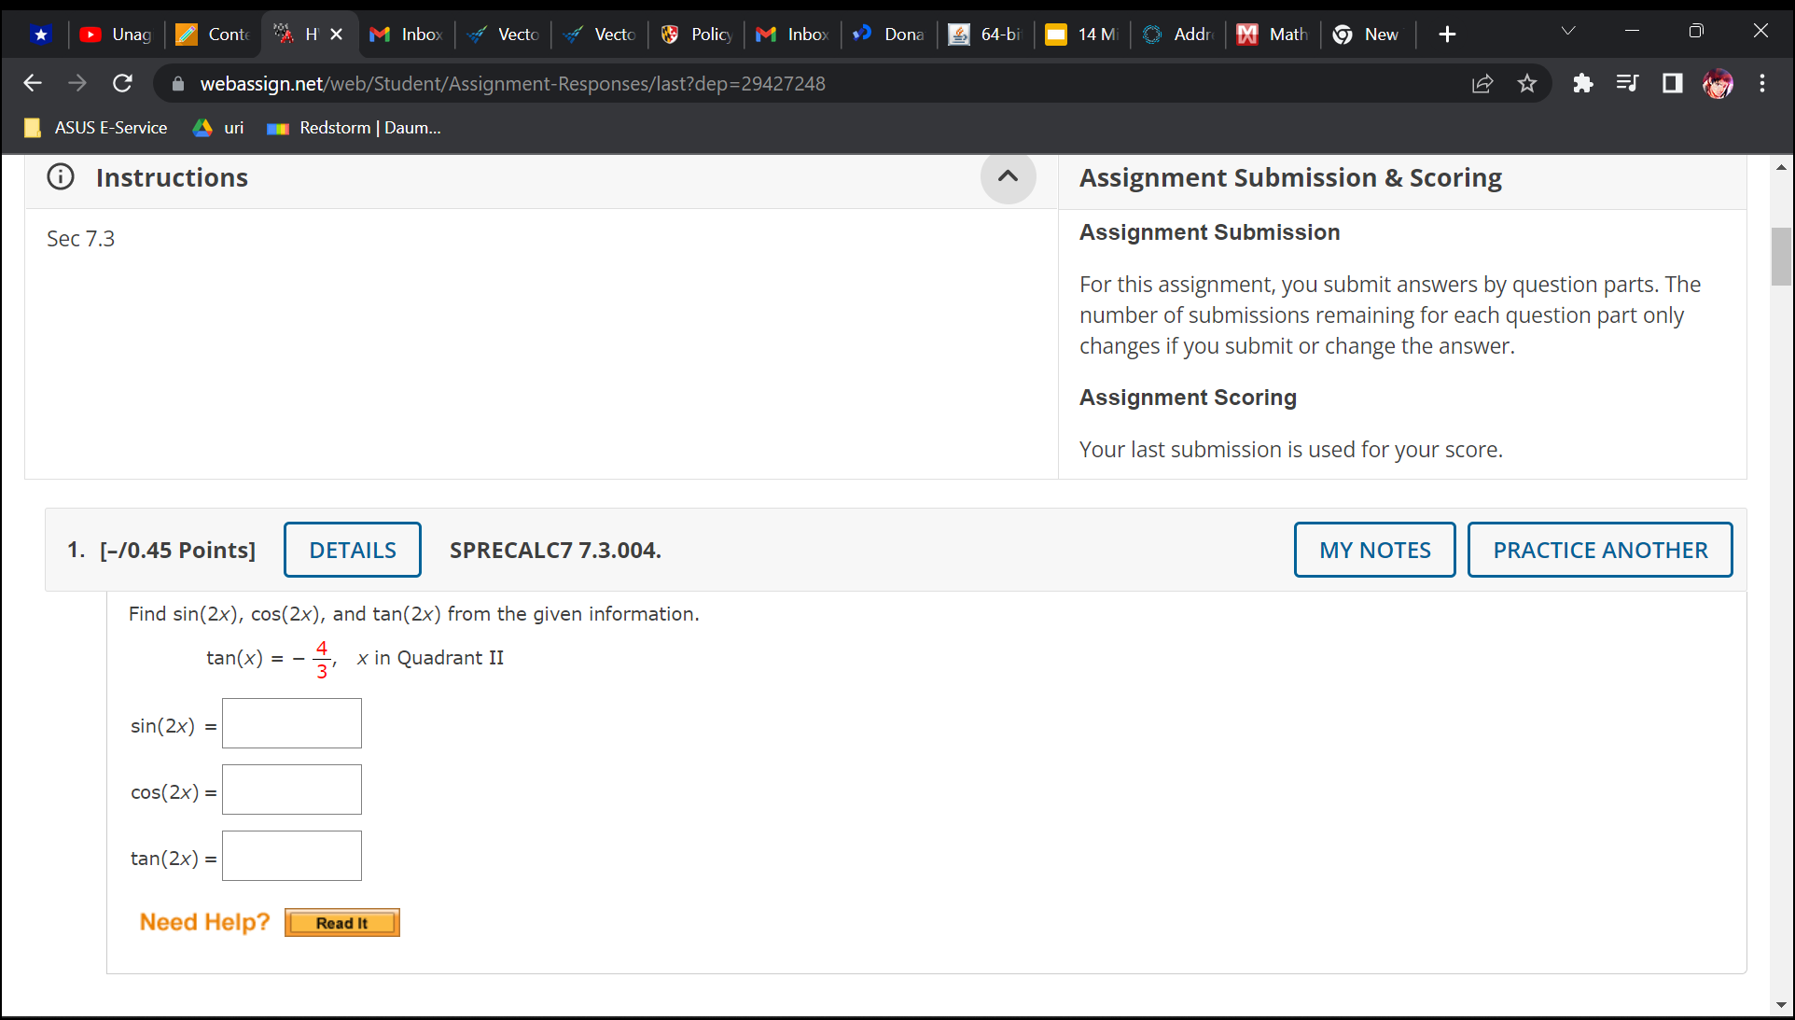Open Chrome three-dot menu

1762,84
